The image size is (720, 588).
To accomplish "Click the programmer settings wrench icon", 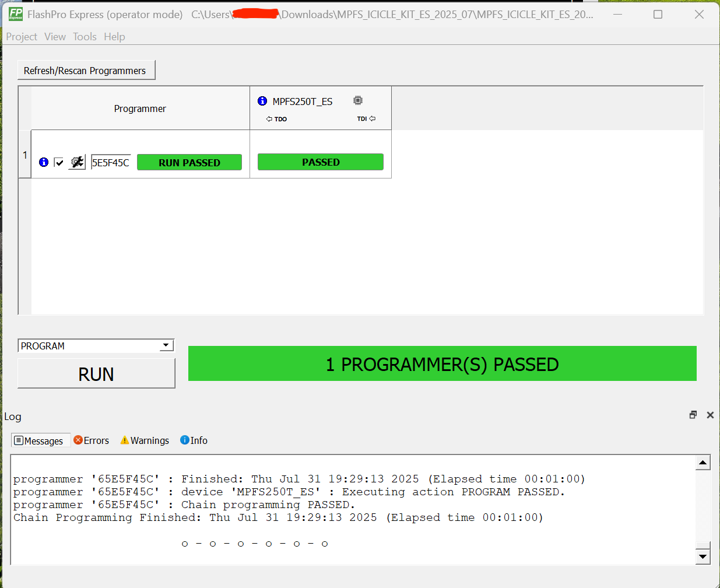I will click(x=77, y=162).
